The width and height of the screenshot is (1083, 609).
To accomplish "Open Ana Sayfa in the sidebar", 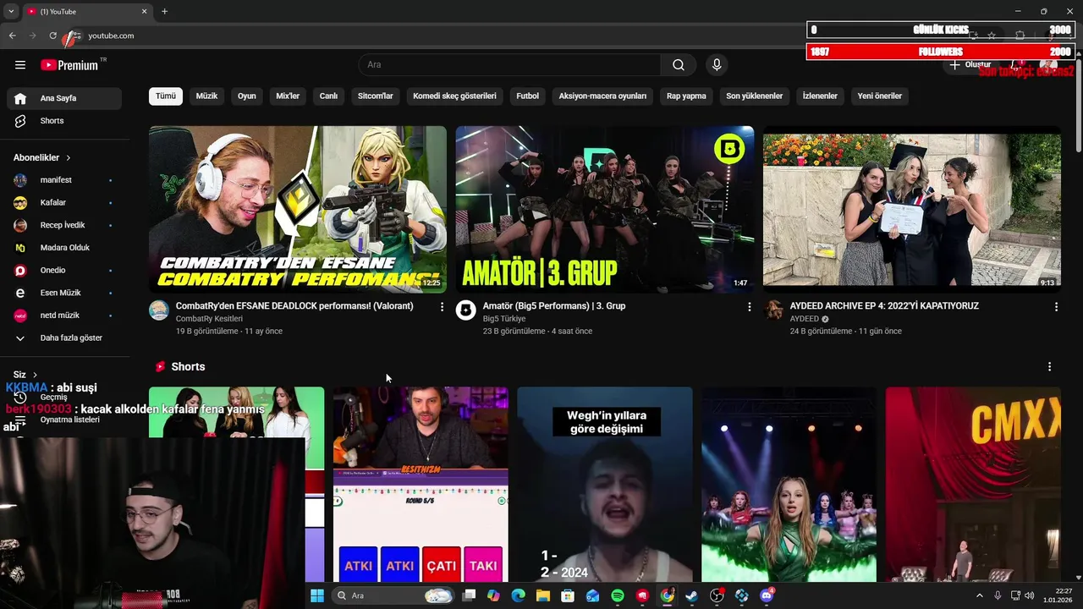I will [64, 98].
